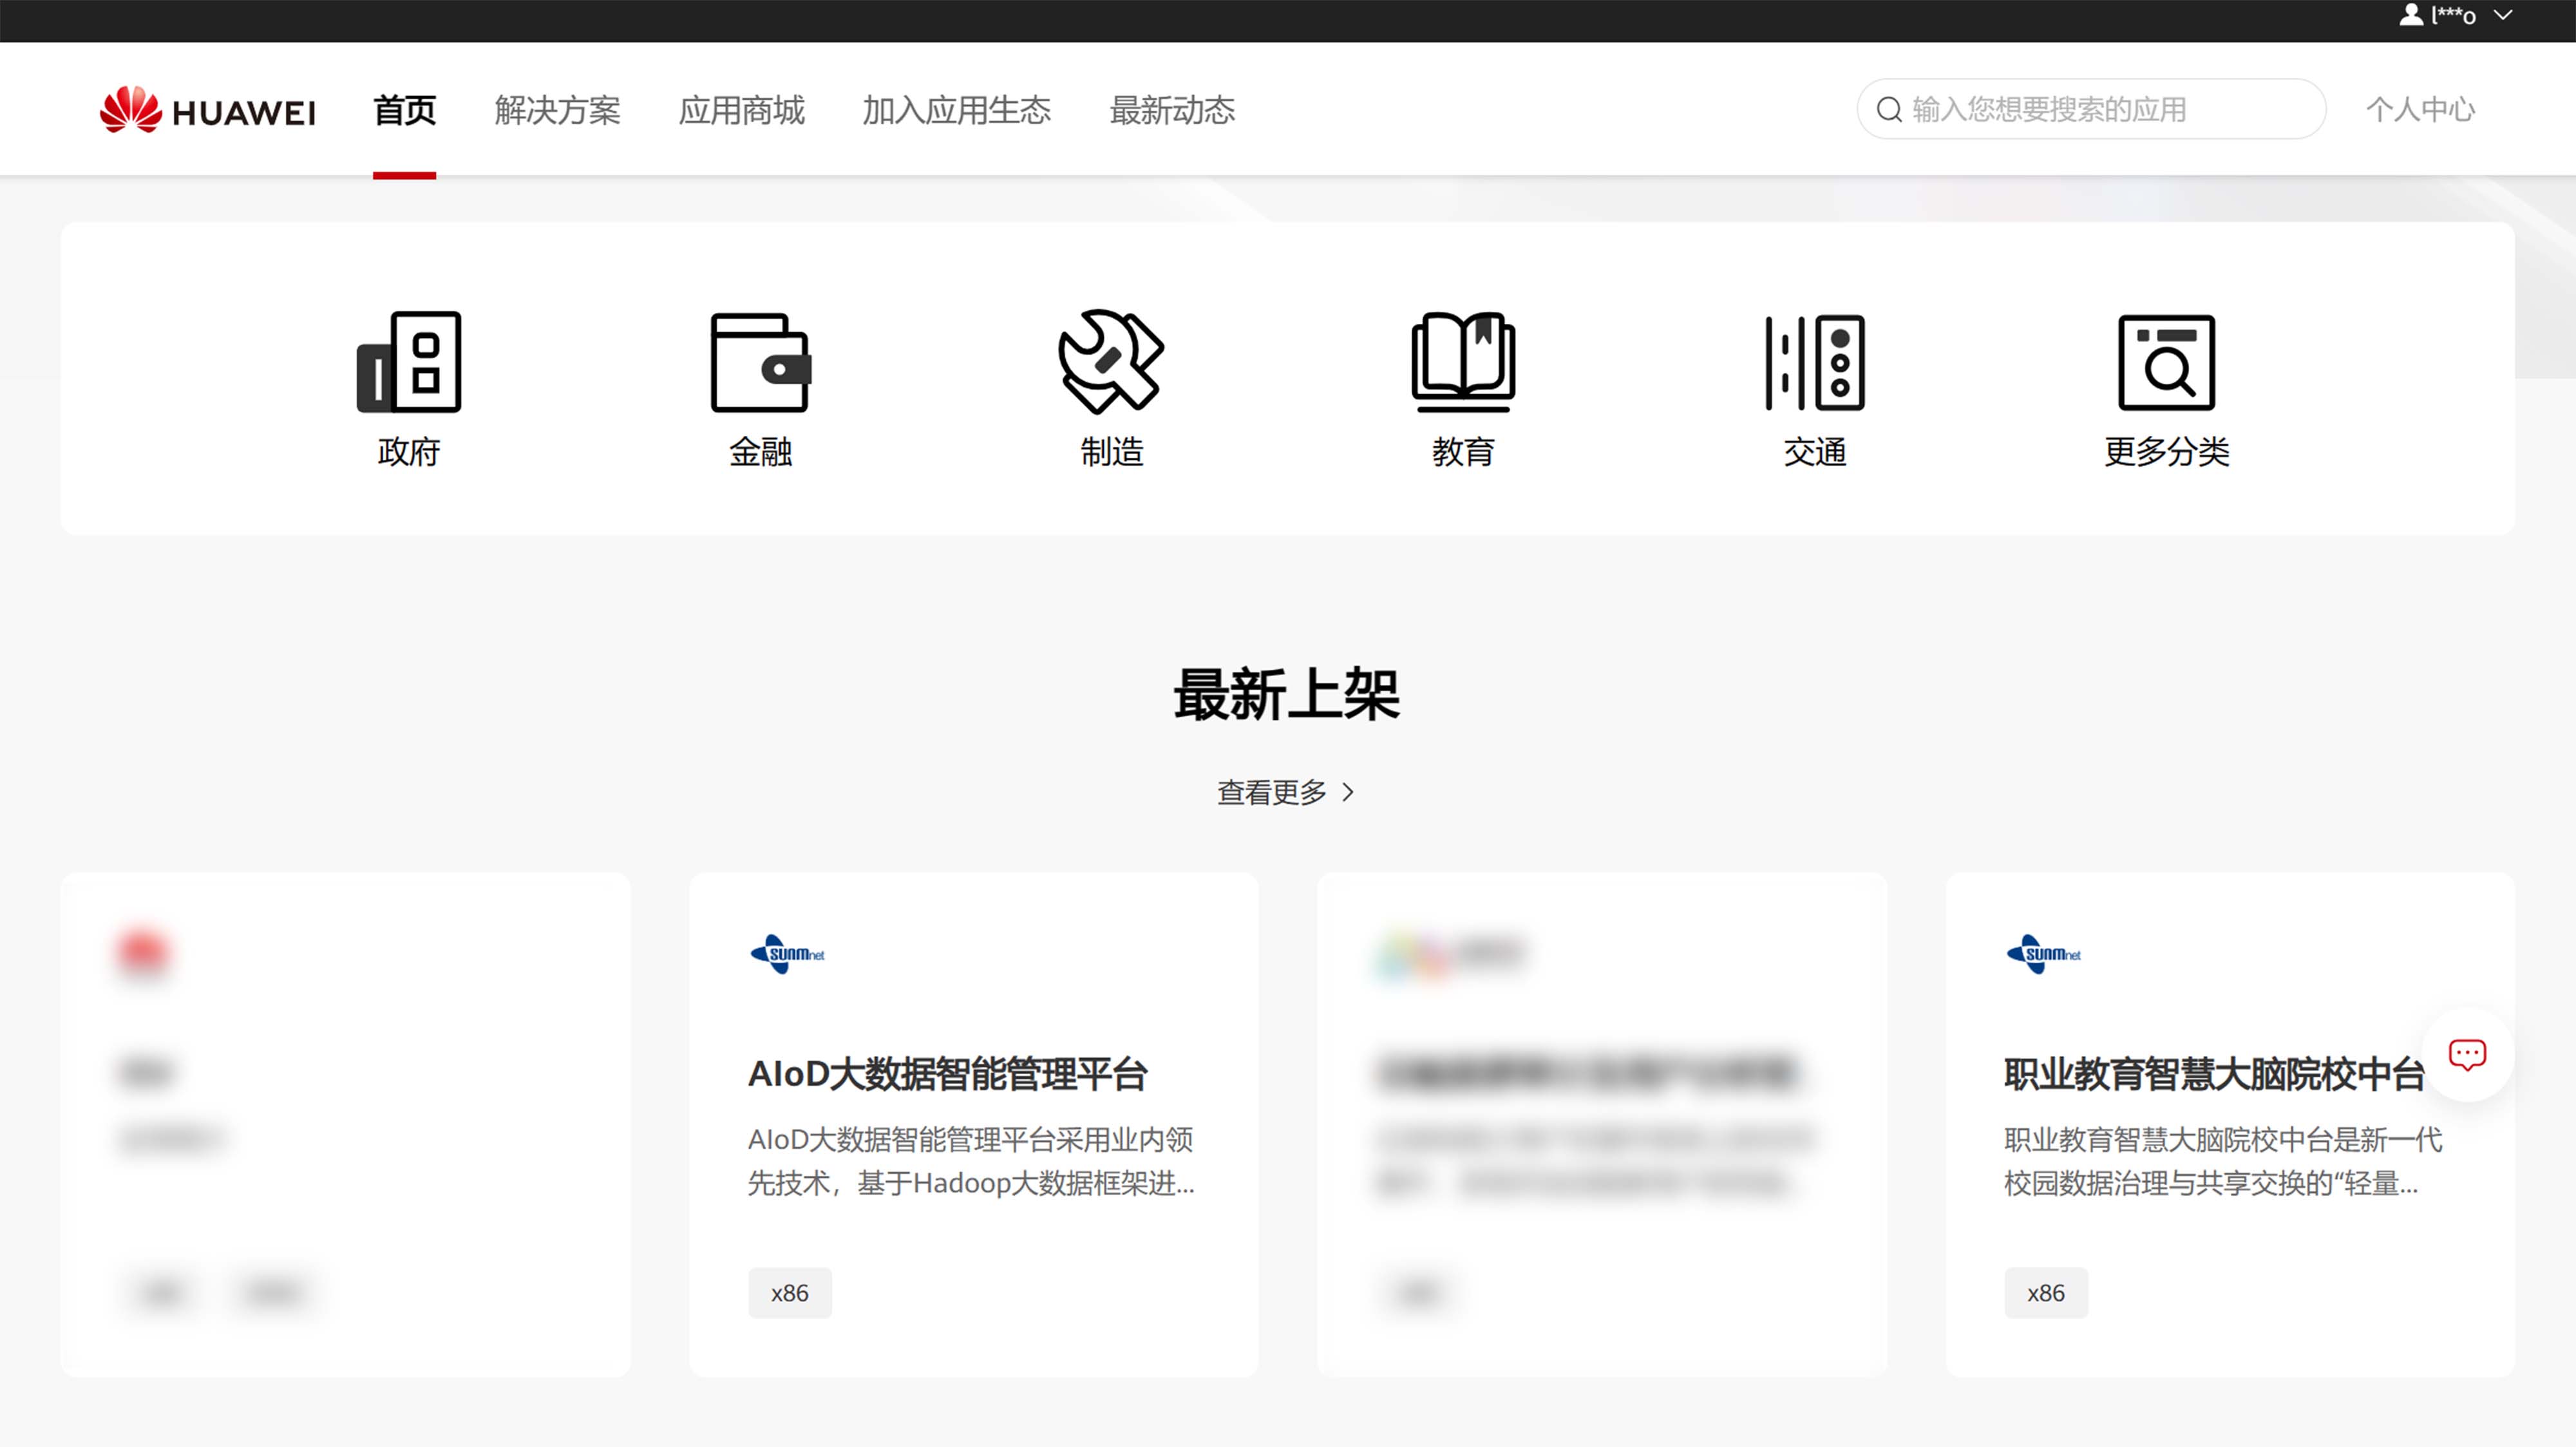Select the 金融 finance wallet icon

(x=760, y=362)
